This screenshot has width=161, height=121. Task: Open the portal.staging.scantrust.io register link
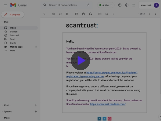tap(112, 73)
